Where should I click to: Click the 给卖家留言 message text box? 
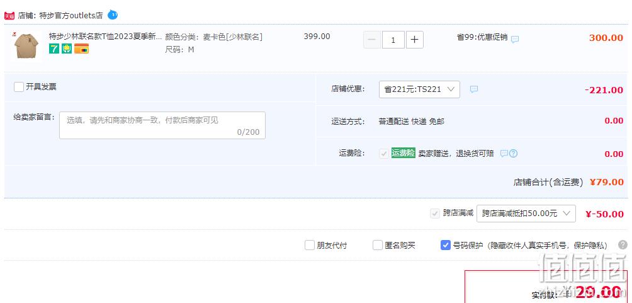click(x=162, y=125)
